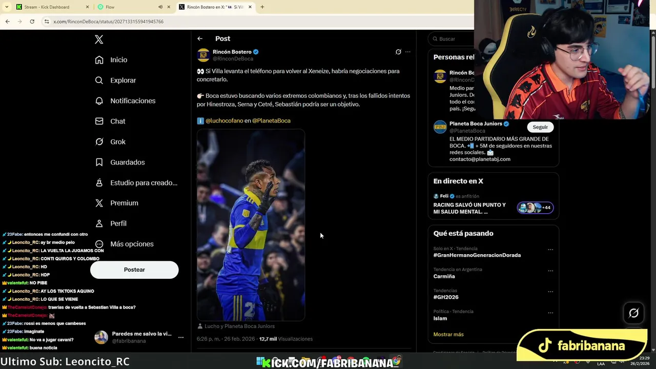This screenshot has height=369, width=656.
Task: Open Explorar search icon
Action: [99, 80]
